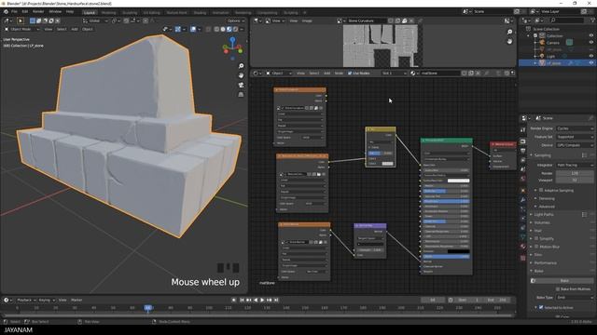597x335 pixels.
Task: Open Integrator Path Tracing dropdown
Action: pos(575,166)
